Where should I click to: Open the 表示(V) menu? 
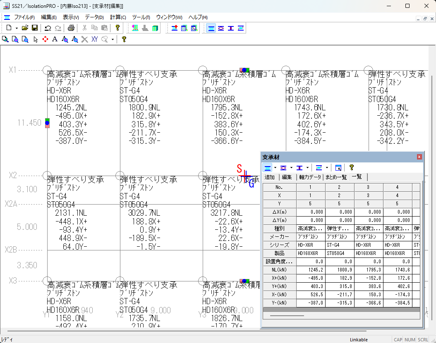coord(71,17)
